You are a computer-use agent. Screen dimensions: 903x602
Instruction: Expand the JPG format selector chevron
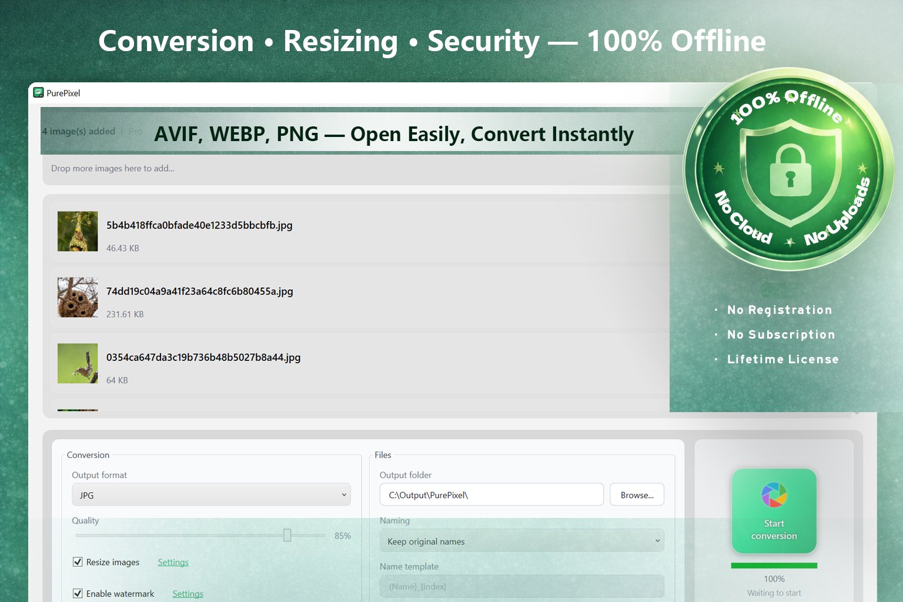[x=344, y=494]
